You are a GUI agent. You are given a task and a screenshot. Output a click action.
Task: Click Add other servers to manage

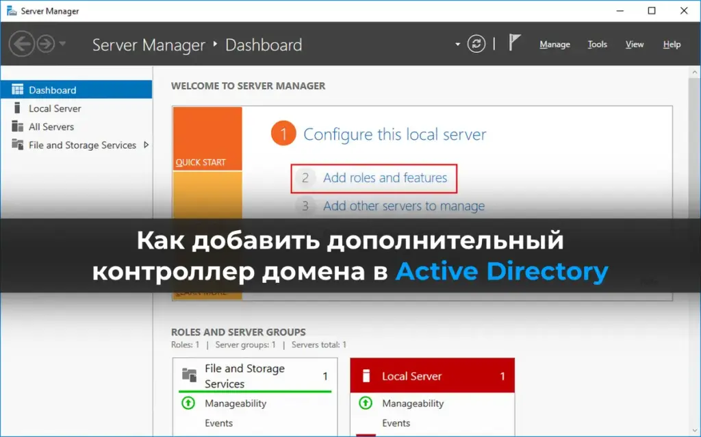pyautogui.click(x=403, y=206)
